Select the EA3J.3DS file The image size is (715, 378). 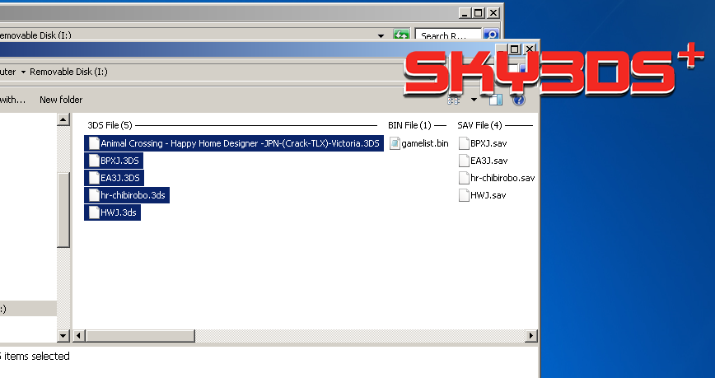114,178
